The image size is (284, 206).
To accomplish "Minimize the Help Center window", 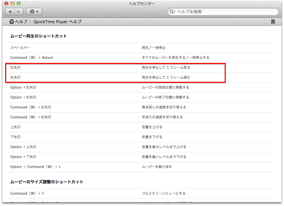I will pos(12,4).
